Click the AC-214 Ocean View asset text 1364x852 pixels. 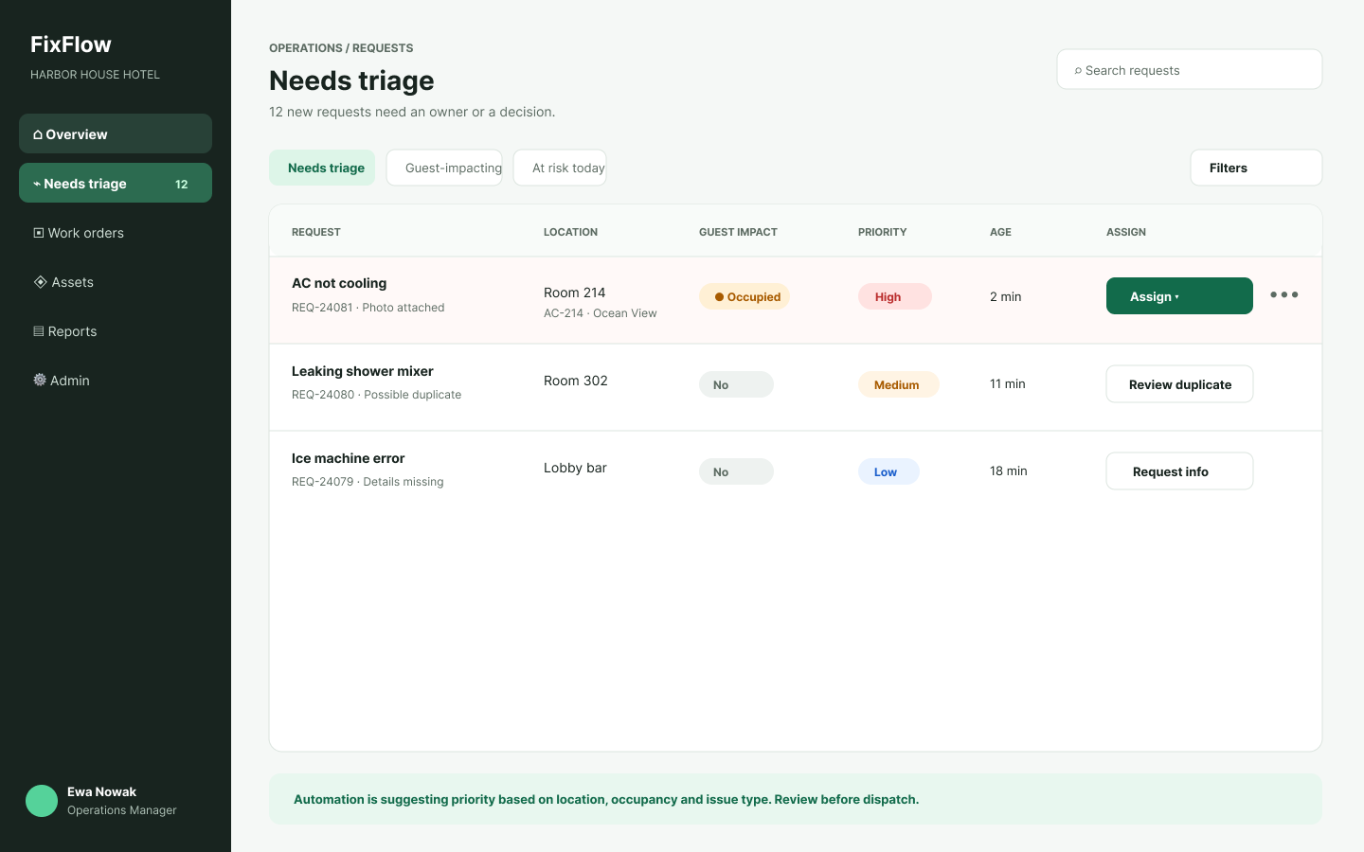601,313
